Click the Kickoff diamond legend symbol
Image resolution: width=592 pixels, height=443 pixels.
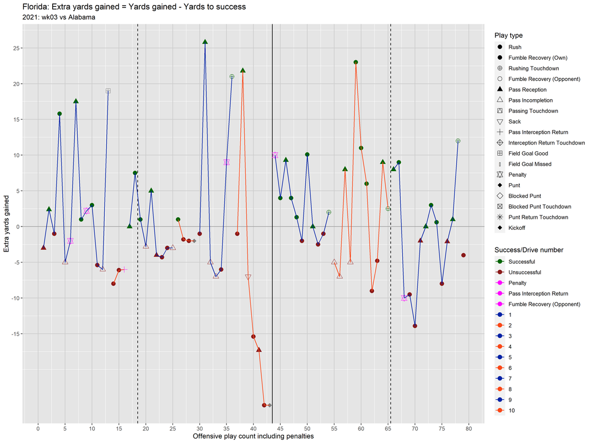click(499, 228)
